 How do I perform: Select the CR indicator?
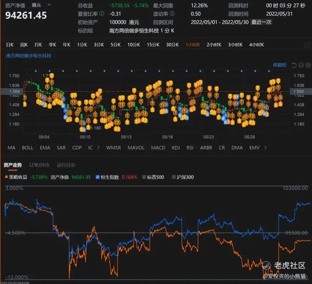click(222, 148)
